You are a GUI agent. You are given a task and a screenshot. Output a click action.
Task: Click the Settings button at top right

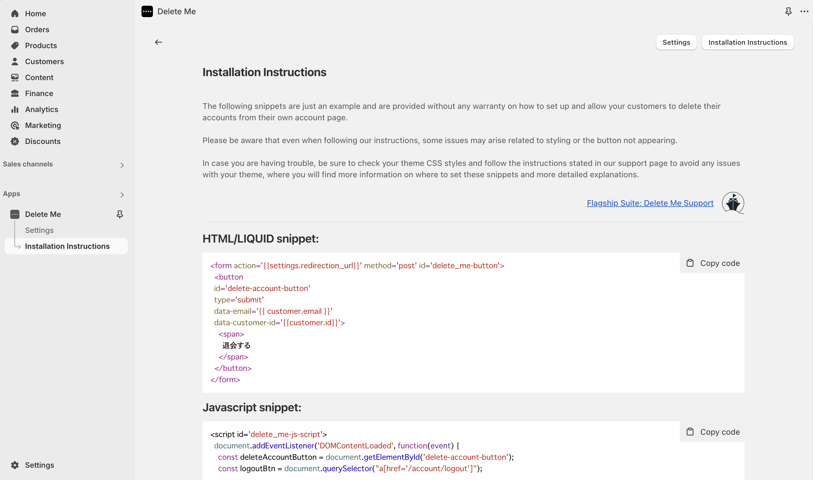tap(676, 42)
